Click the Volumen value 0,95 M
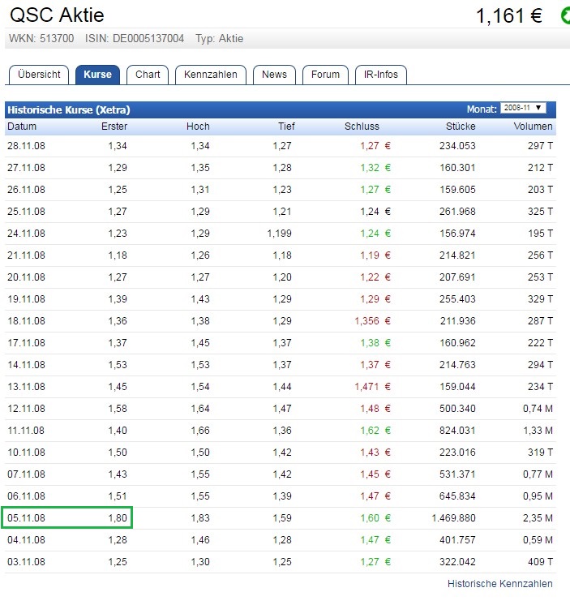The image size is (570, 605). pyautogui.click(x=538, y=496)
